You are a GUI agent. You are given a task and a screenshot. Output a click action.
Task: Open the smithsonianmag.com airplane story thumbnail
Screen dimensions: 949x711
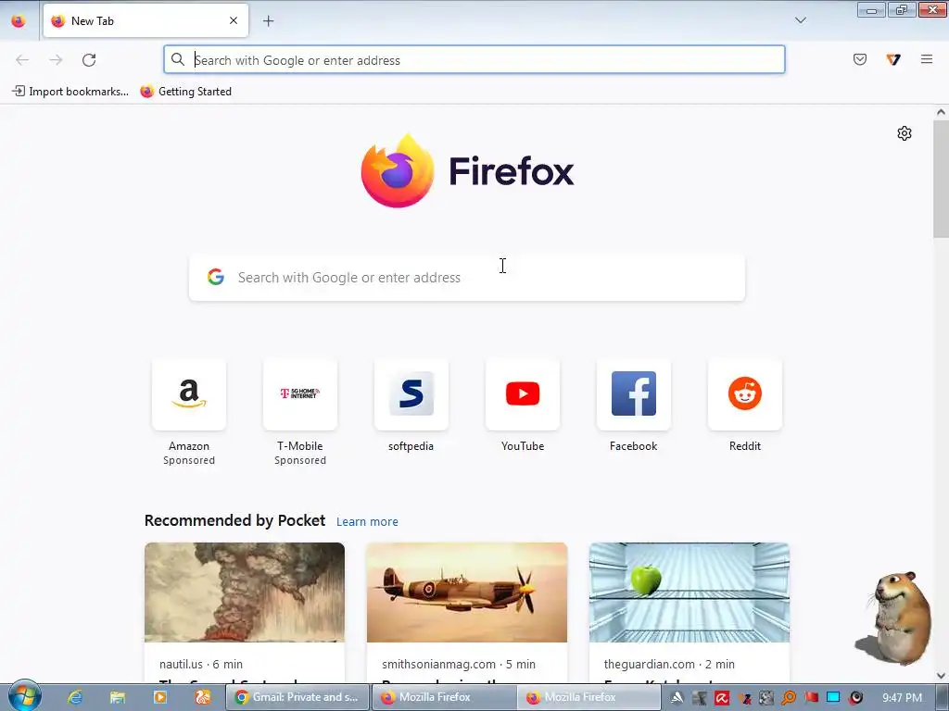click(x=467, y=592)
